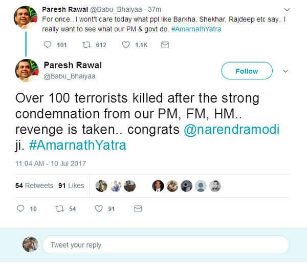Open Paresh Rawal's avatar on main tweet
The width and height of the screenshot is (307, 266).
[27, 71]
